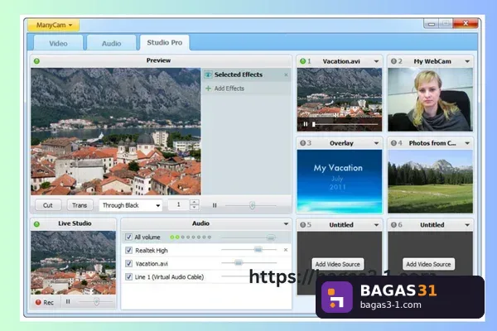Minimize the ManyCam window
The height and width of the screenshot is (331, 497).
click(x=432, y=24)
